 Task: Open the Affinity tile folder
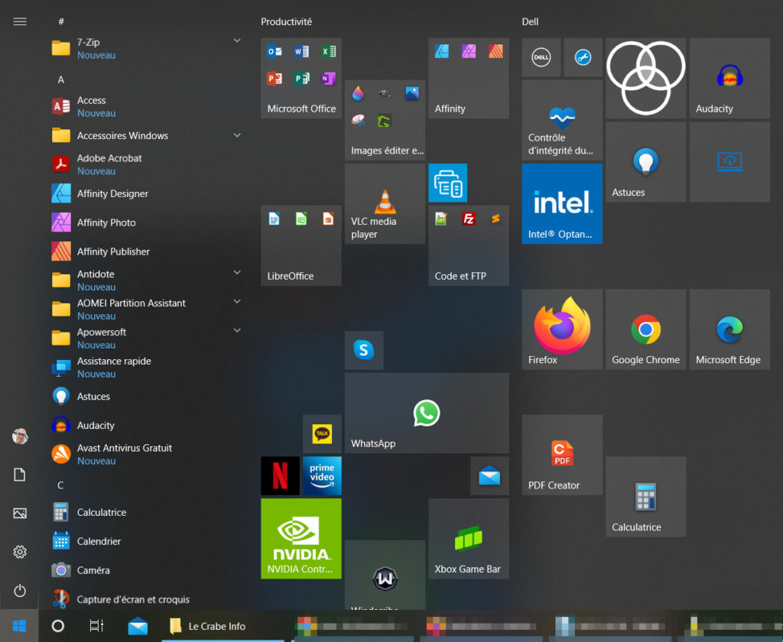click(x=469, y=79)
